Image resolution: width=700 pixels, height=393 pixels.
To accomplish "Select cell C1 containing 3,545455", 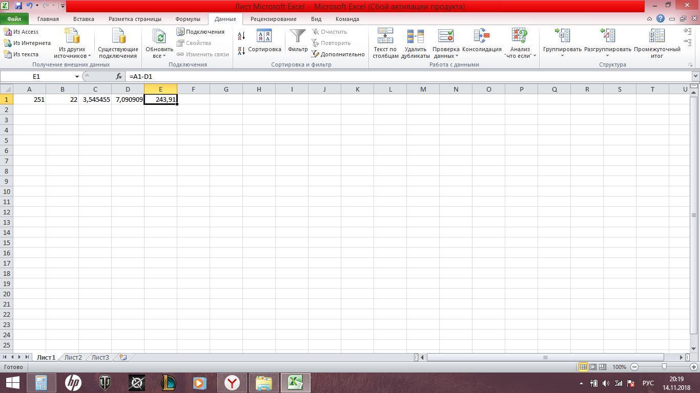I will [x=95, y=99].
